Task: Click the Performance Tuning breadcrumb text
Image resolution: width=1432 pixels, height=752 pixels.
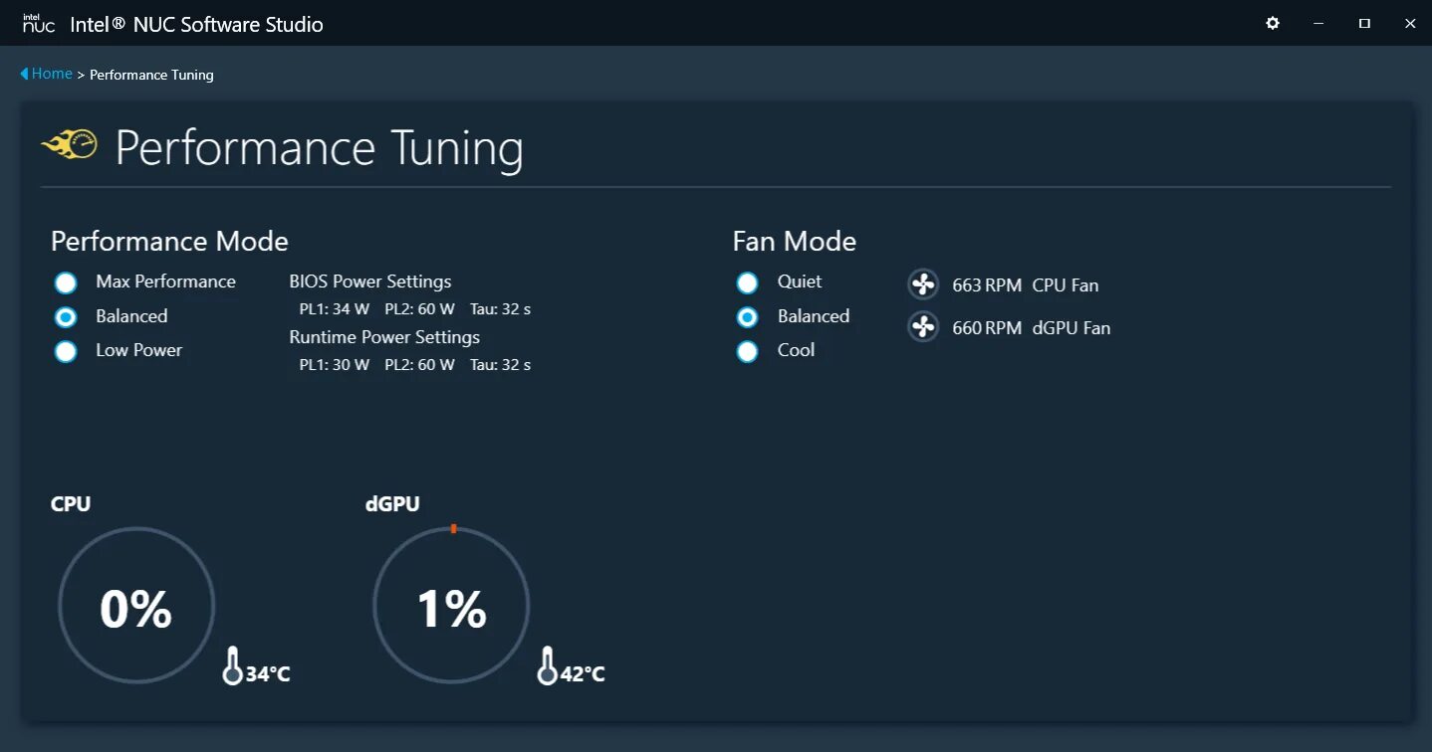Action: (x=151, y=75)
